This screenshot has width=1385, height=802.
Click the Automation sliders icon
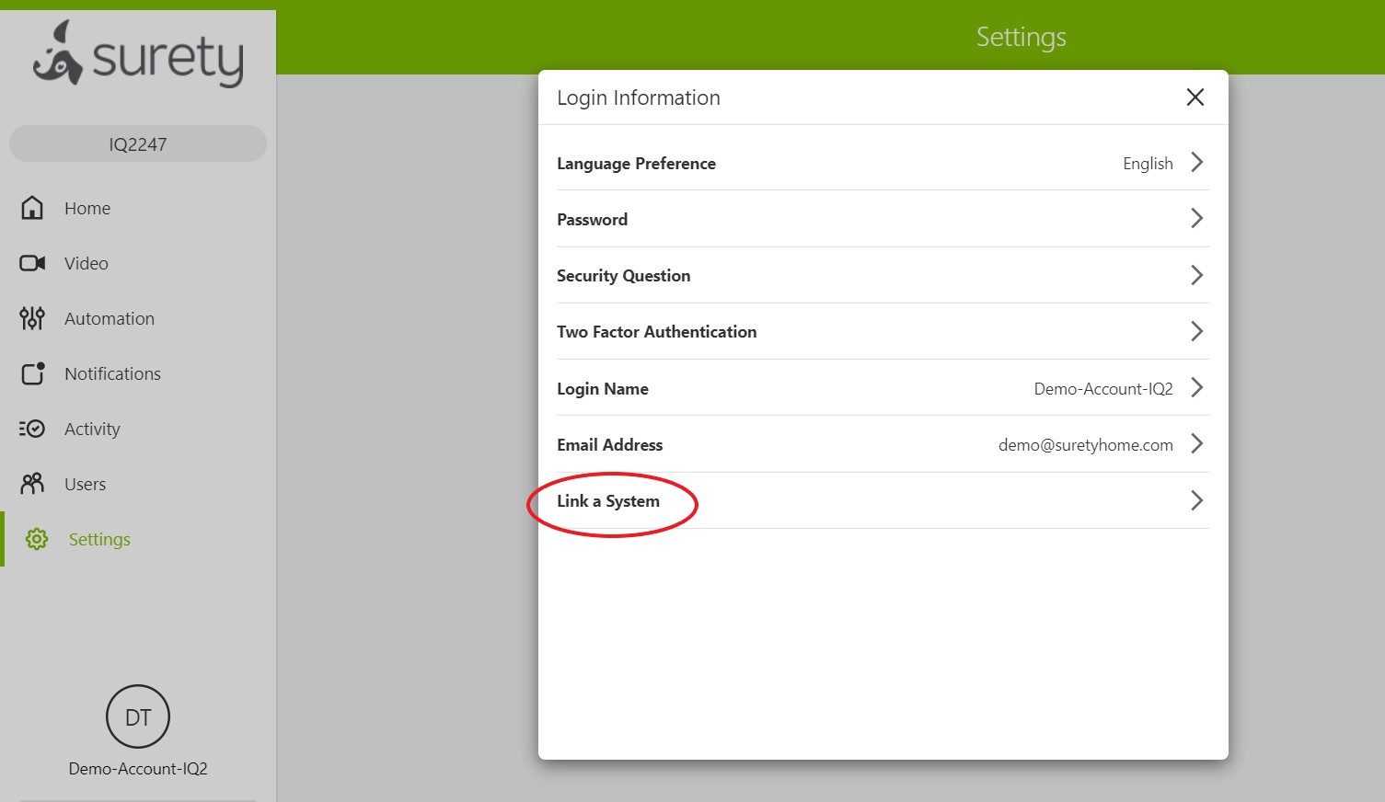31,318
